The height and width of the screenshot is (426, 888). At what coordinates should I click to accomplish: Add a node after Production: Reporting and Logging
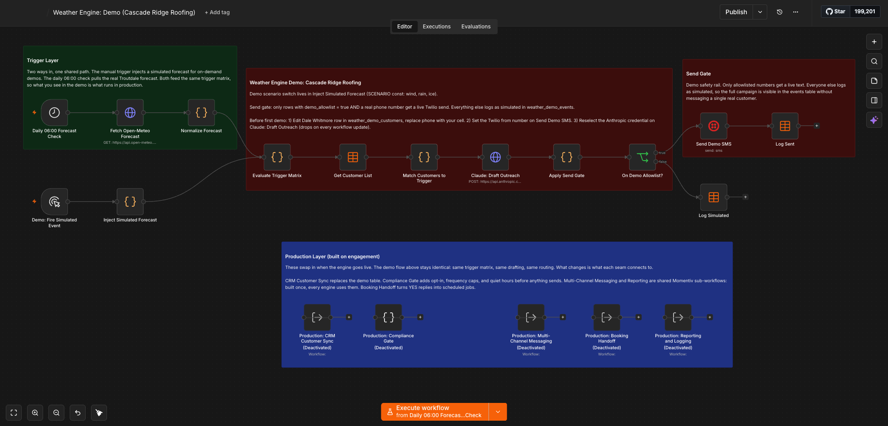coord(710,317)
